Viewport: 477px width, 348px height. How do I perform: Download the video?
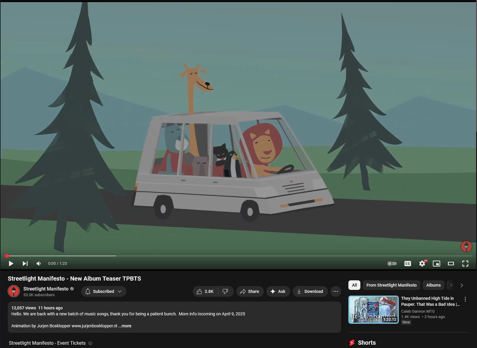pyautogui.click(x=310, y=291)
